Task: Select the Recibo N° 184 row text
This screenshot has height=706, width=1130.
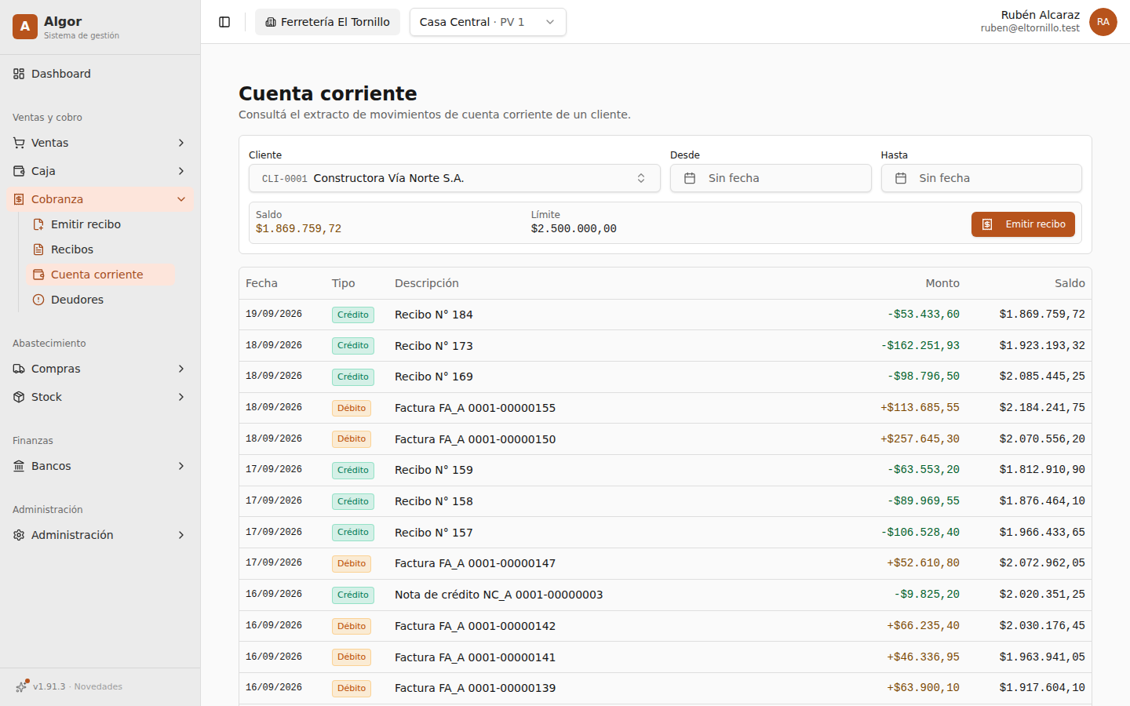Action: [434, 315]
